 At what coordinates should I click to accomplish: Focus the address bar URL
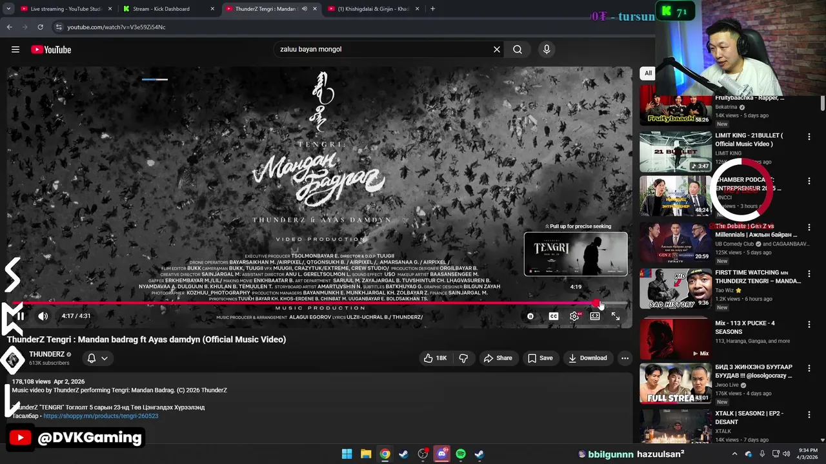[116, 27]
